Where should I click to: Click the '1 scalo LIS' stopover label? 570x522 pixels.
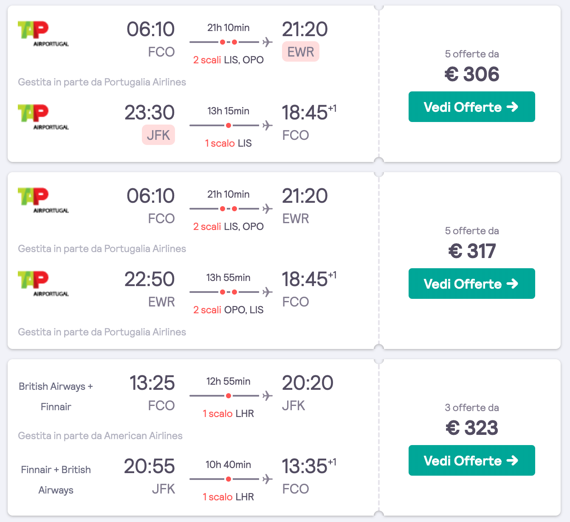[229, 143]
